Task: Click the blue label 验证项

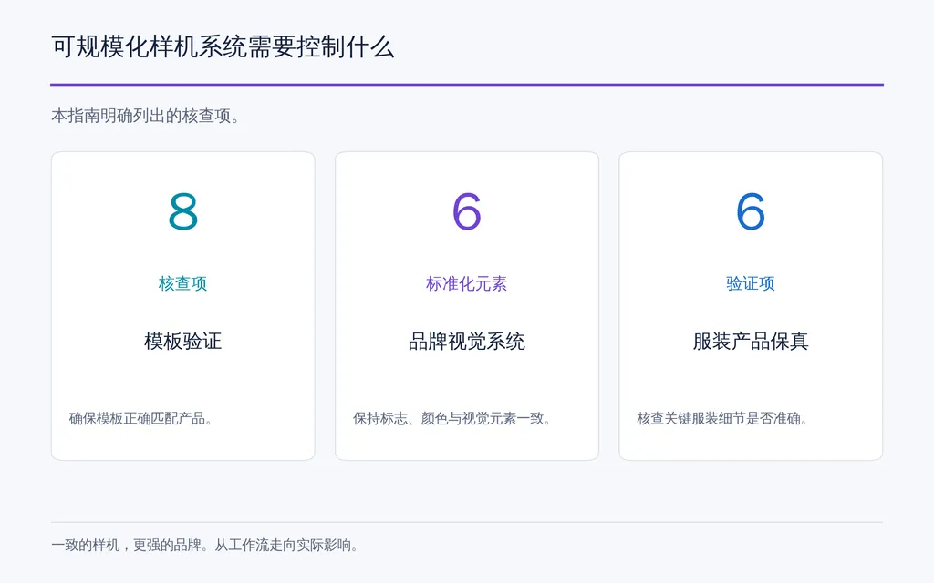Action: (751, 283)
